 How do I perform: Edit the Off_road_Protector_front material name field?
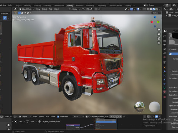tap(99, 116)
